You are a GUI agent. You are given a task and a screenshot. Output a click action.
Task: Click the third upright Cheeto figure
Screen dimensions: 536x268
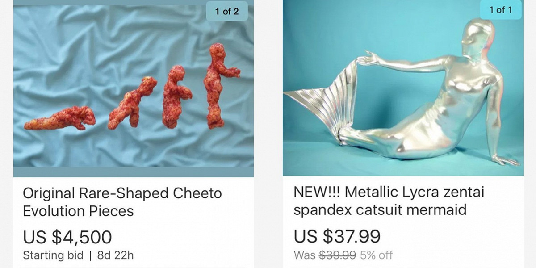pos(176,97)
